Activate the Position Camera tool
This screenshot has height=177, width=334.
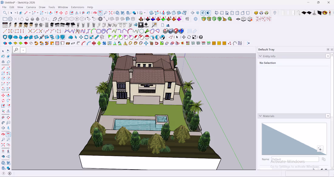point(3,151)
